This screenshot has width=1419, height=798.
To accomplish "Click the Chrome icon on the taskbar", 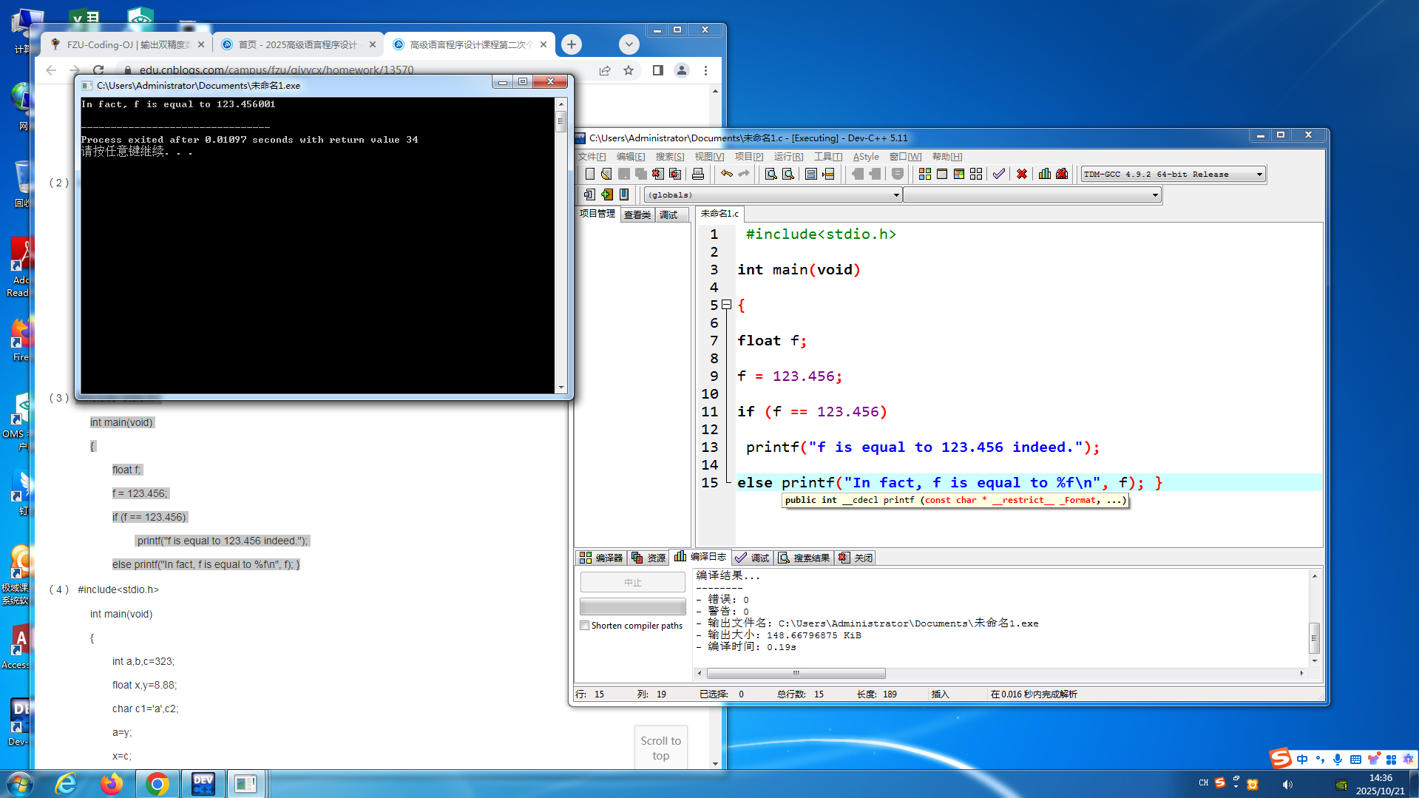I will [x=157, y=783].
